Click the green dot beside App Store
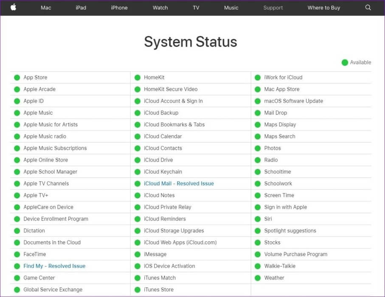Viewport: 385px width, 297px height. pos(17,78)
